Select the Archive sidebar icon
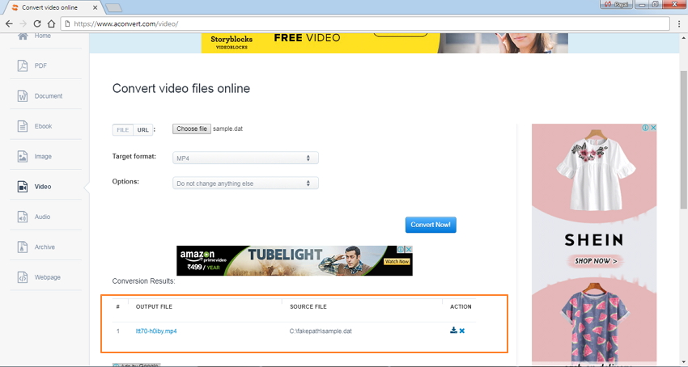 coord(23,247)
